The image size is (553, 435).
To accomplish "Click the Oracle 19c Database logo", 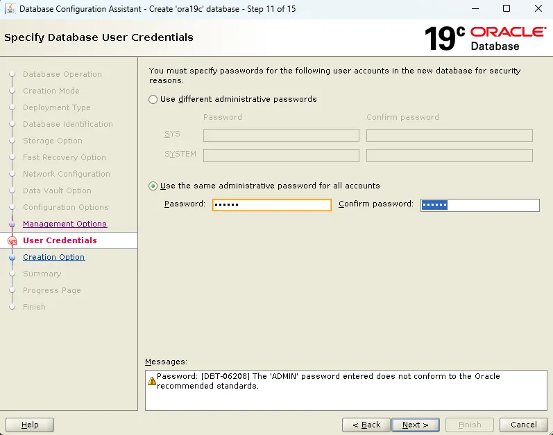I will point(485,38).
